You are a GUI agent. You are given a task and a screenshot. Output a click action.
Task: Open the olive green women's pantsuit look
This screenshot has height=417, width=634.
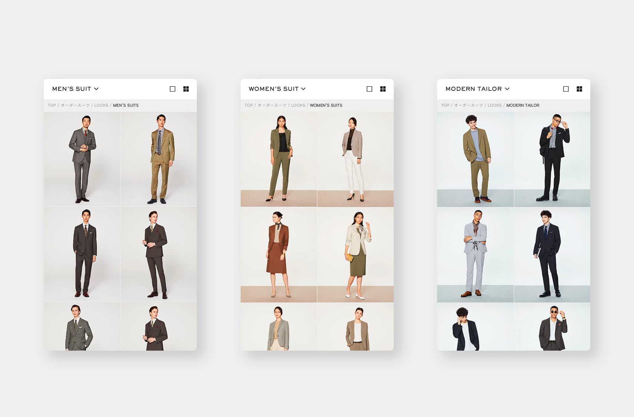coord(279,159)
